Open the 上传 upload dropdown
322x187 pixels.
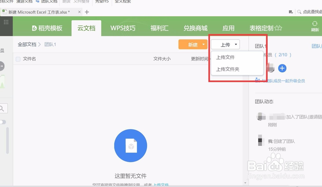[x=225, y=44]
